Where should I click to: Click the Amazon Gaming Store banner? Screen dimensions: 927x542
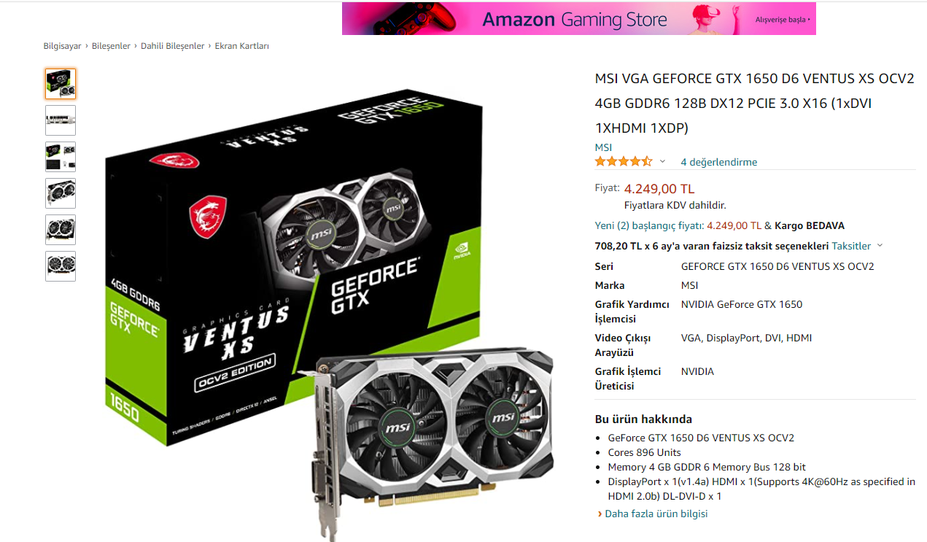[x=579, y=18]
